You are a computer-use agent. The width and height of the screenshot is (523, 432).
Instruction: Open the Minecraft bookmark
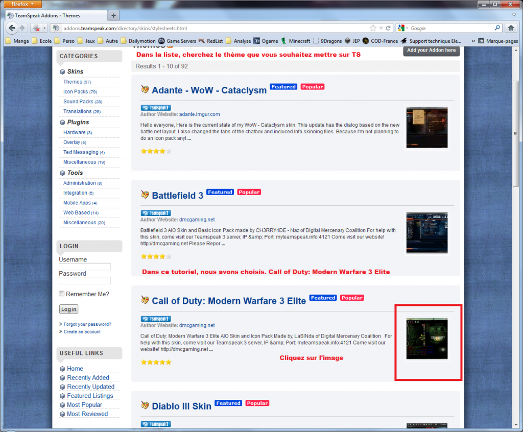point(296,41)
